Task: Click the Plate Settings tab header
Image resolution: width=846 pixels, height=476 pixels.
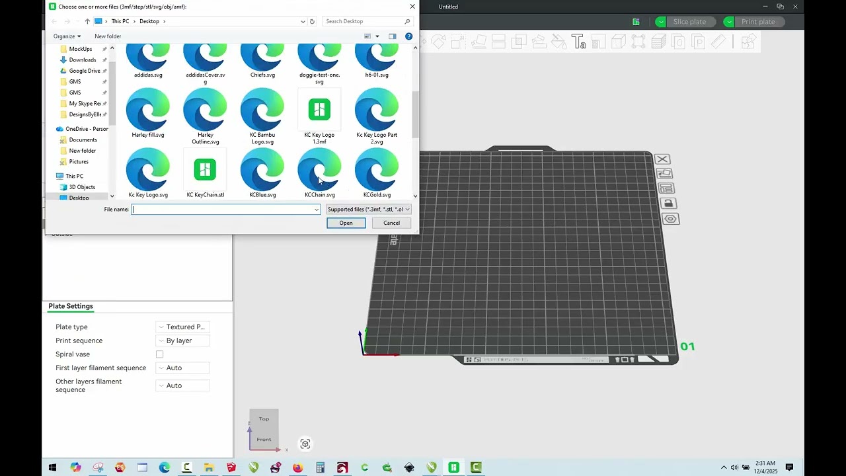Action: tap(71, 306)
